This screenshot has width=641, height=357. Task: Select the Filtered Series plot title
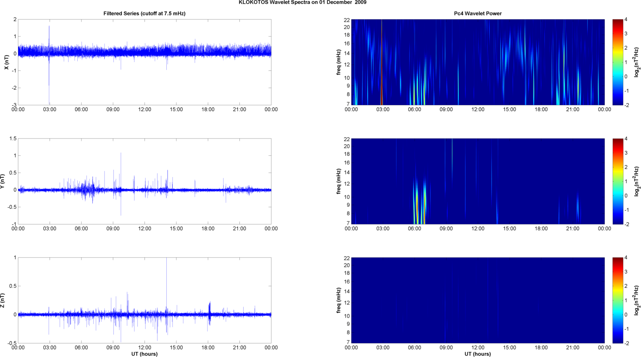[x=144, y=13]
